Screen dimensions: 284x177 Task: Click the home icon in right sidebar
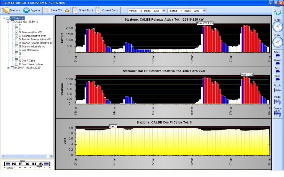point(277,12)
